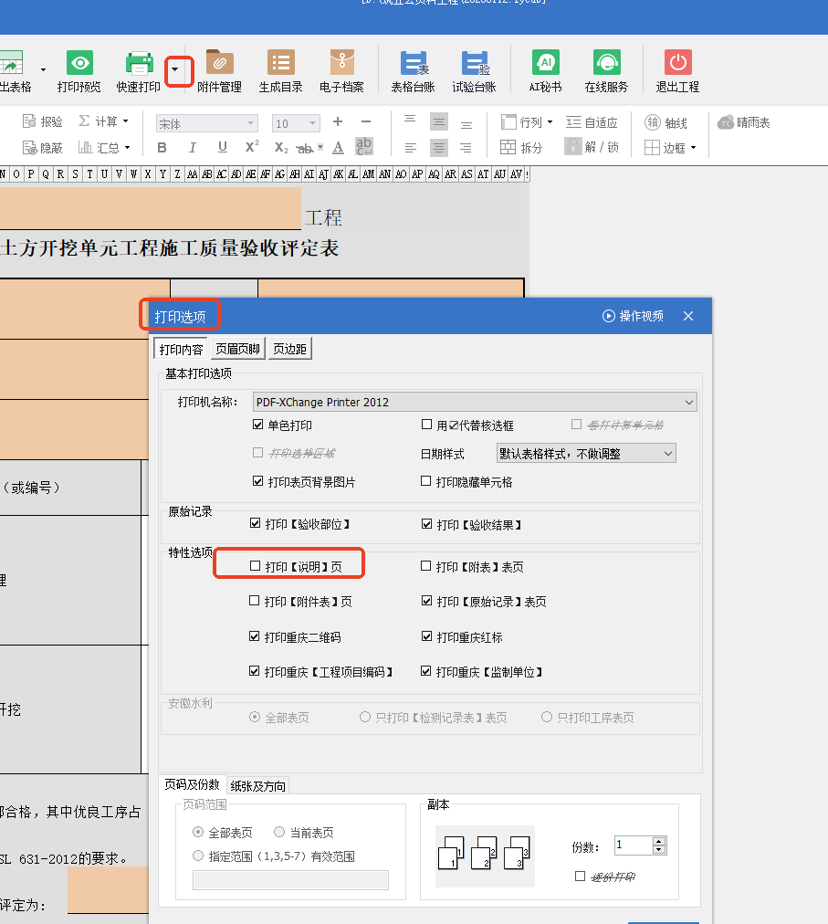Expand arrow next to 快速打印
This screenshot has height=924, width=828.
point(175,69)
